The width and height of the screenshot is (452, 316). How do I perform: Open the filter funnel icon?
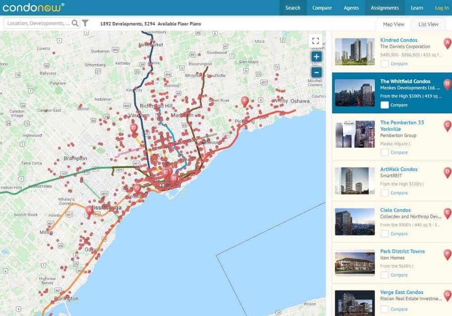point(85,23)
